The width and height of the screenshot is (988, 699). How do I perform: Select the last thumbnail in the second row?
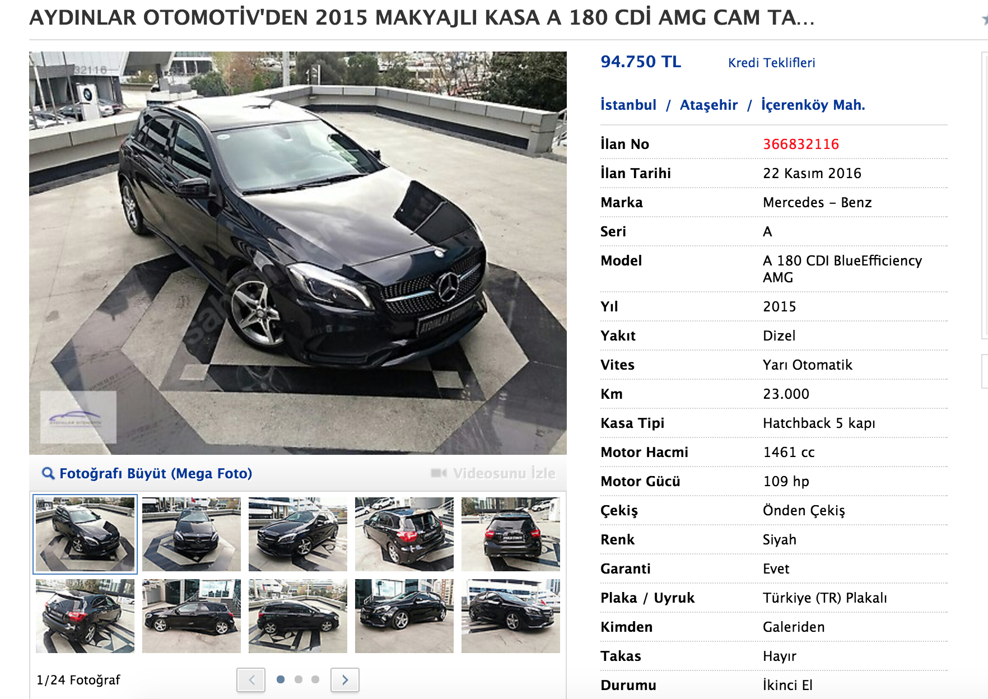(511, 616)
